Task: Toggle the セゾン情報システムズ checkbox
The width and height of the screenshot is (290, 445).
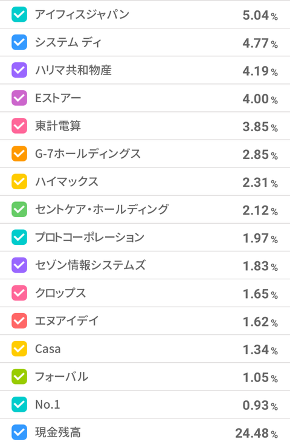Action: [19, 265]
